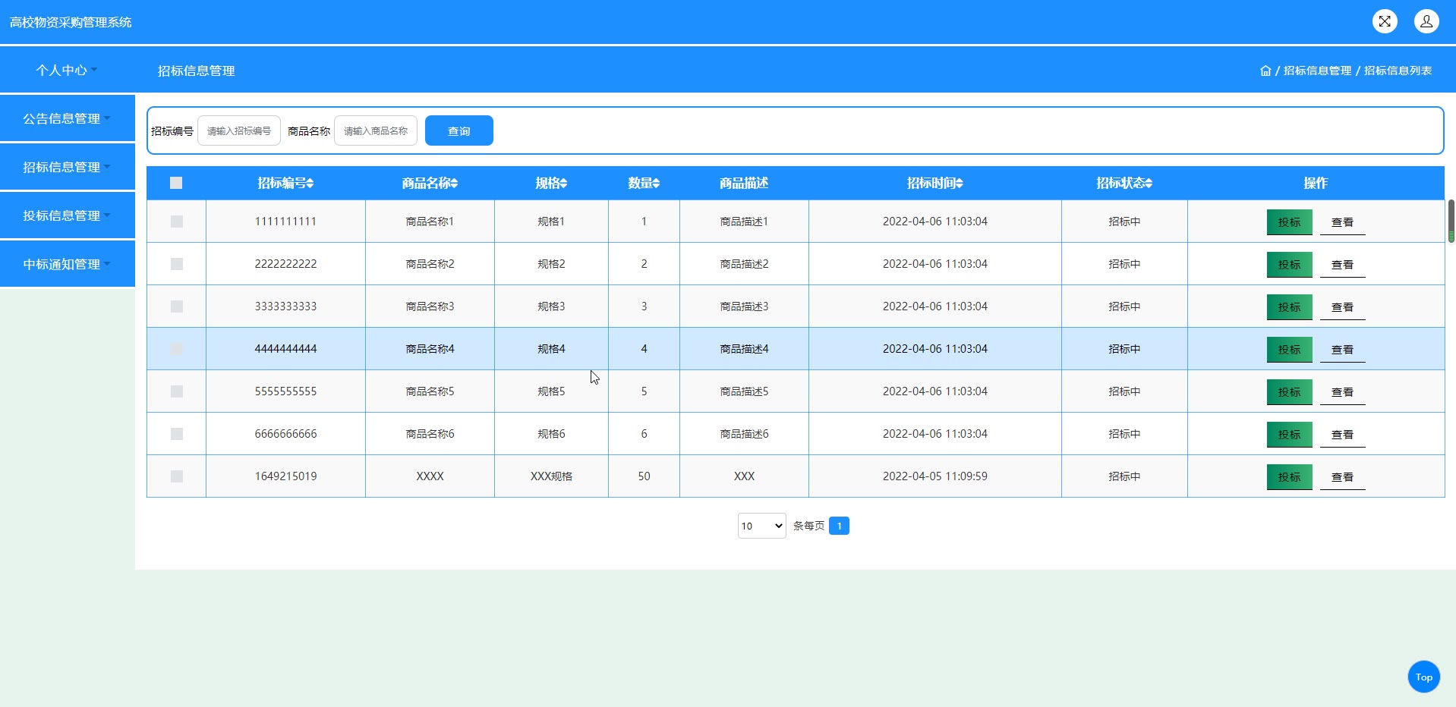Viewport: 1456px width, 707px height.
Task: Click 查看 for row 2222222222
Action: (x=1342, y=265)
